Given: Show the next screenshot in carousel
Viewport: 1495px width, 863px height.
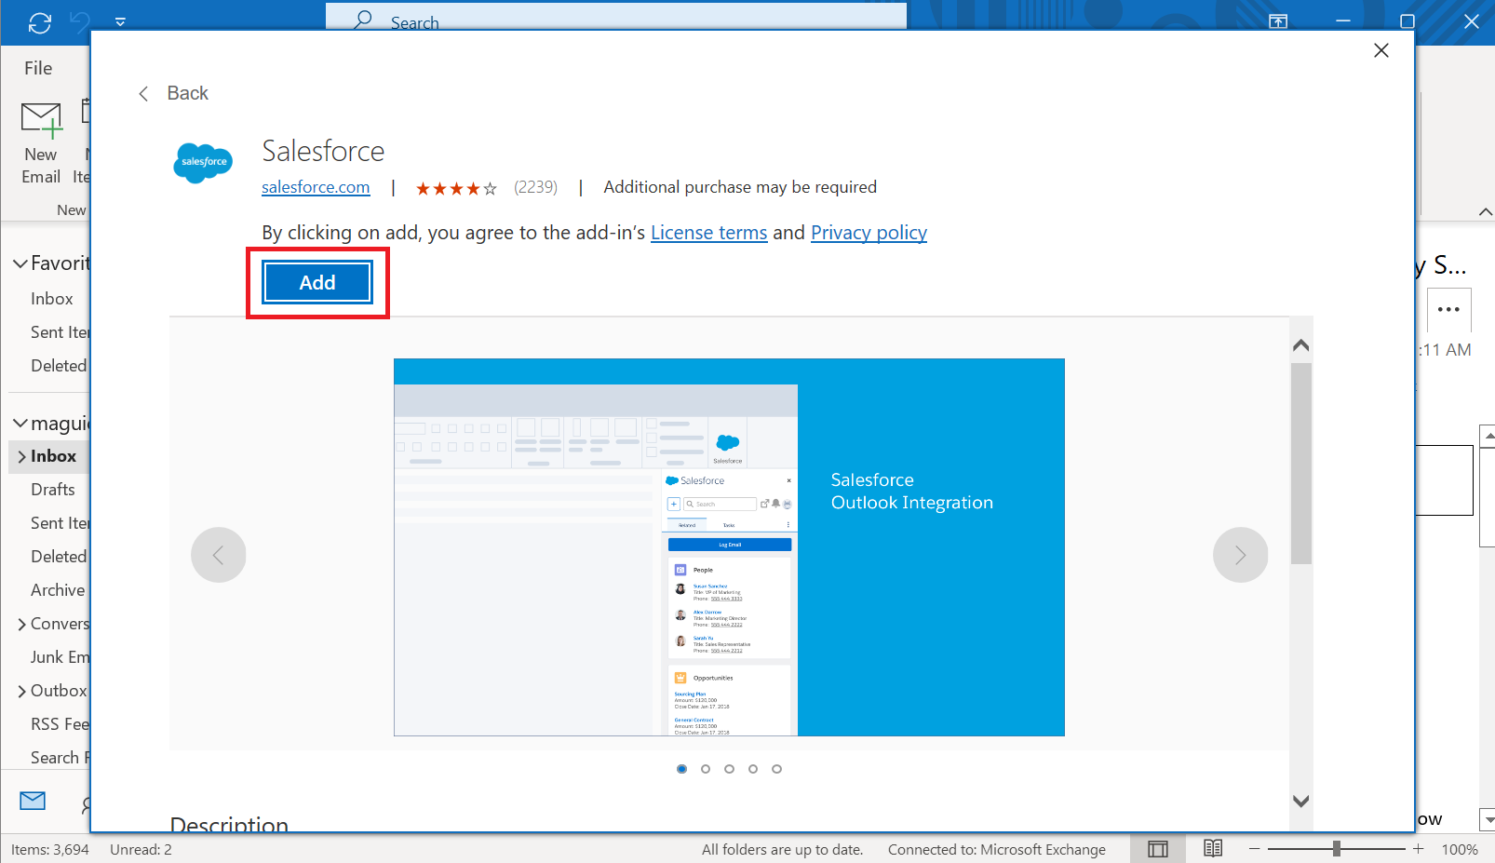Looking at the screenshot, I should coord(1240,555).
